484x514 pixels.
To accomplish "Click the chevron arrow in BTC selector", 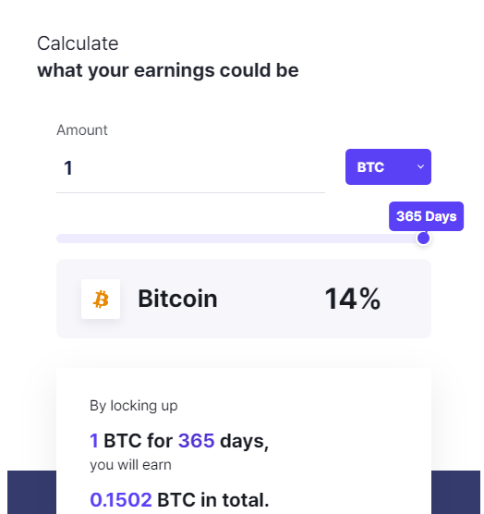I will 420,166.
